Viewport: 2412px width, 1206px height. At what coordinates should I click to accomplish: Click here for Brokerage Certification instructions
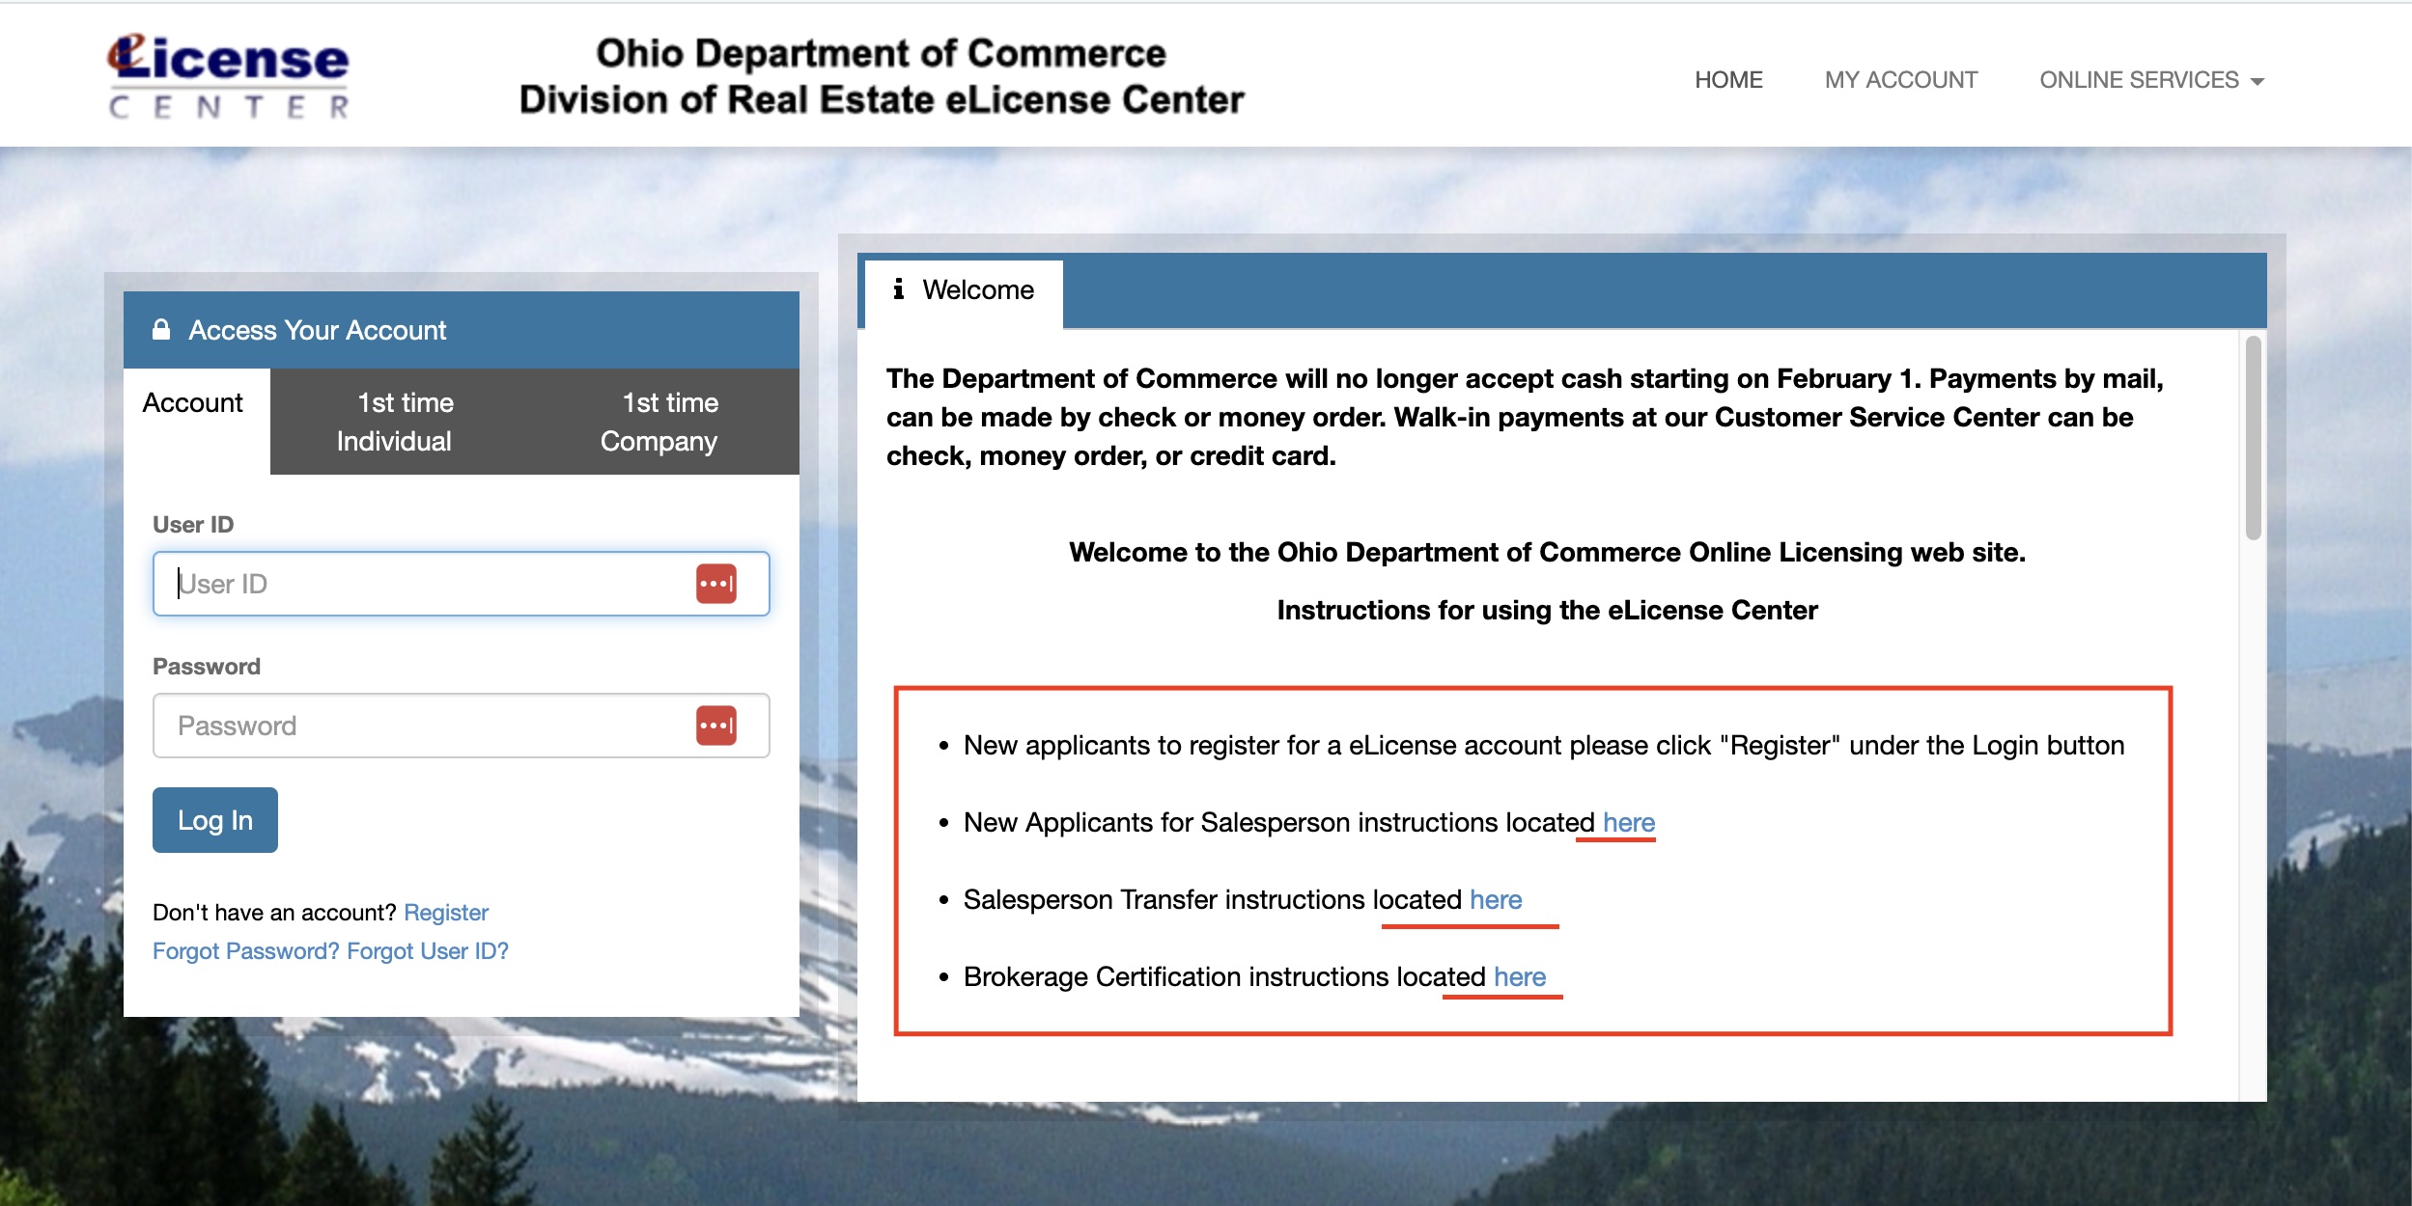(x=1518, y=976)
